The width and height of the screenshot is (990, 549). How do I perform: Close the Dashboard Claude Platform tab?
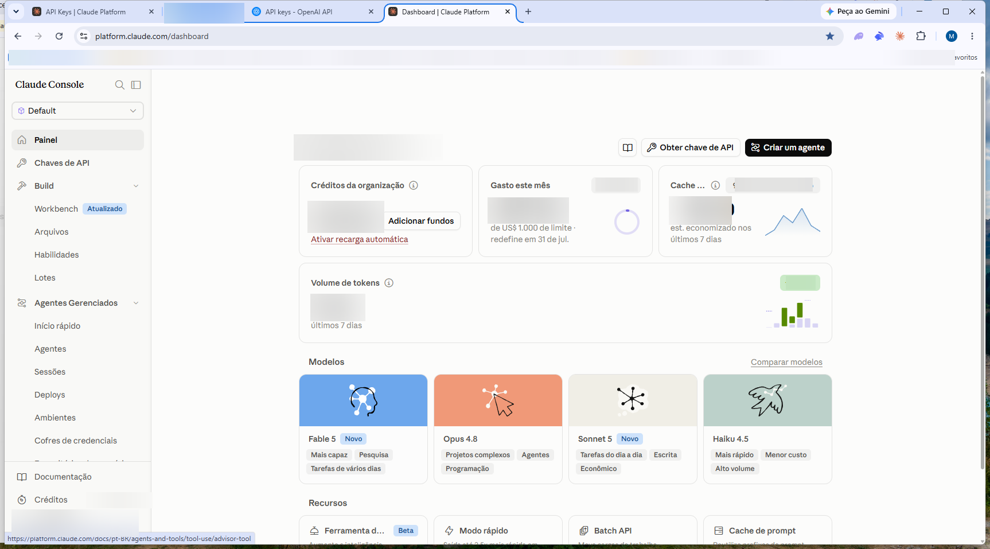(x=508, y=12)
